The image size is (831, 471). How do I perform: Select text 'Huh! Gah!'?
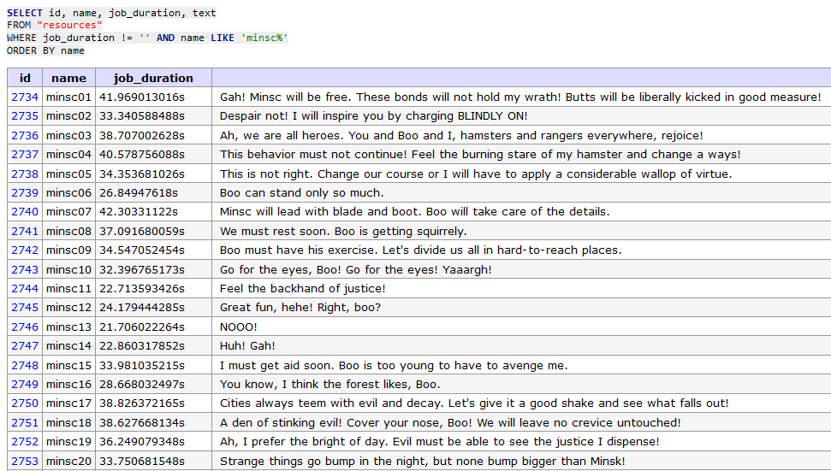(x=247, y=346)
